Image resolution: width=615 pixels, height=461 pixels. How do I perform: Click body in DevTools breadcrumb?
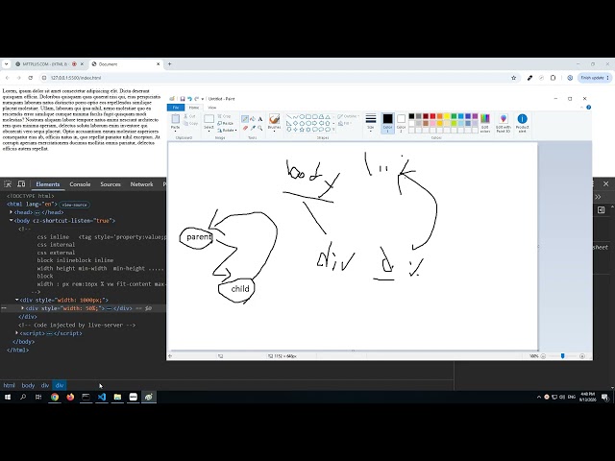click(x=28, y=385)
